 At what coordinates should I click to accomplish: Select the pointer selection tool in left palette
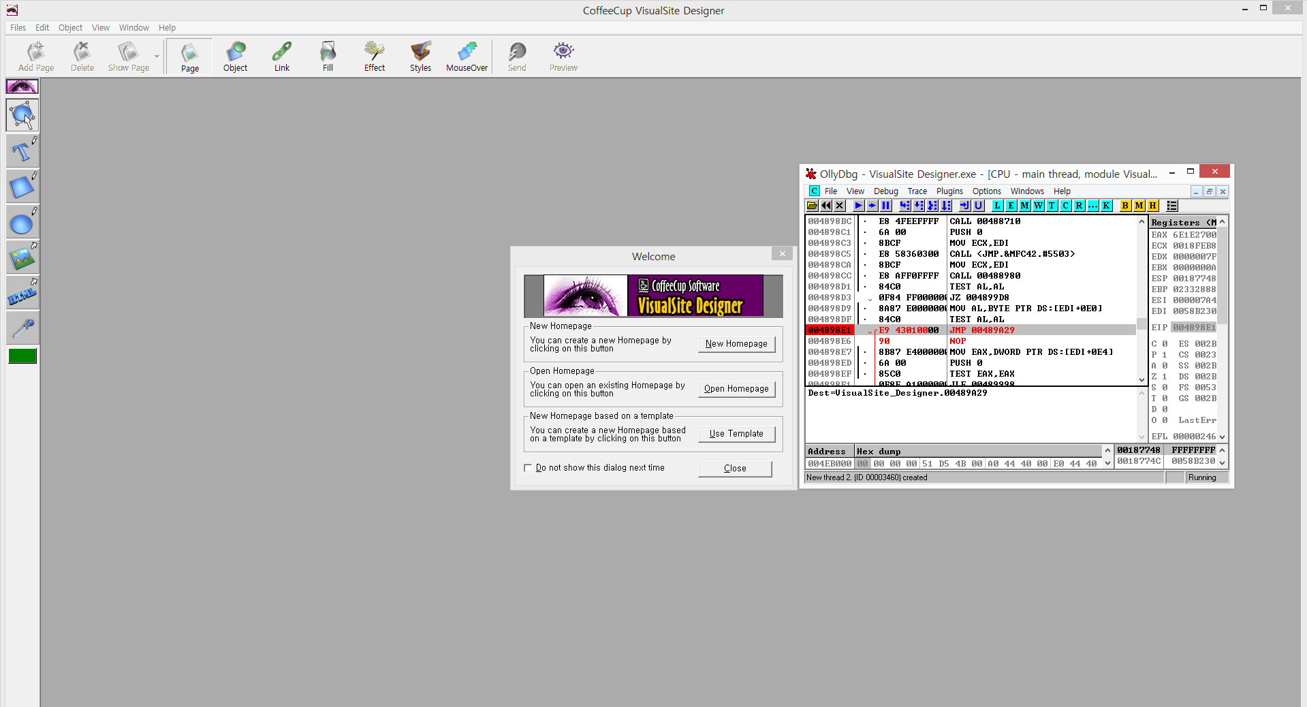[22, 115]
